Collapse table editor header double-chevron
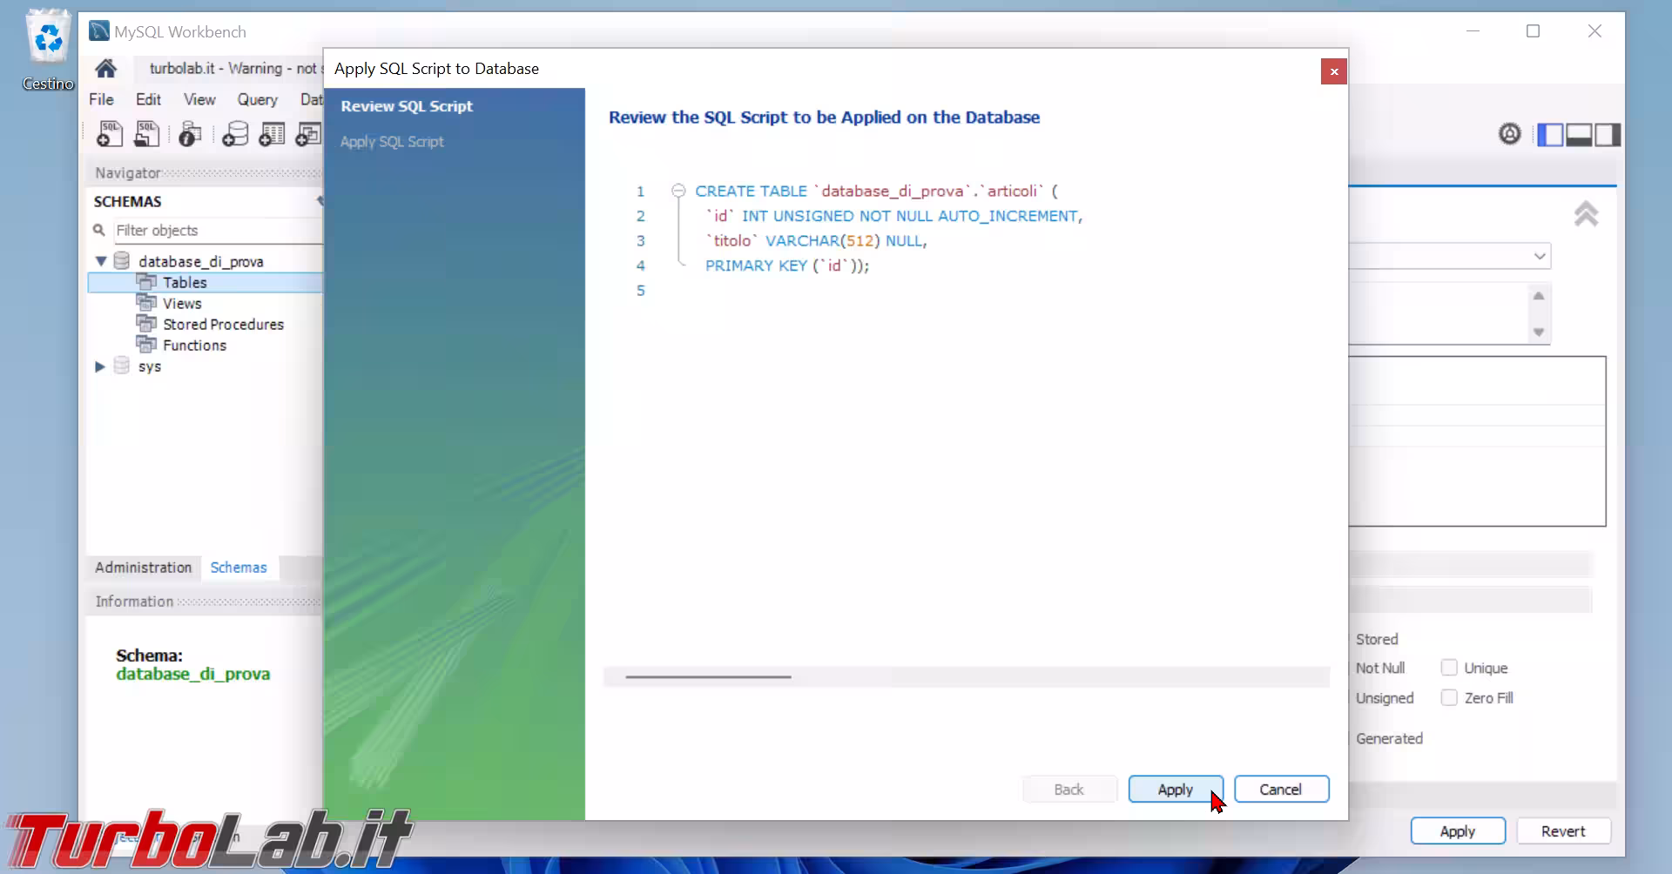Image resolution: width=1672 pixels, height=874 pixels. [x=1586, y=214]
